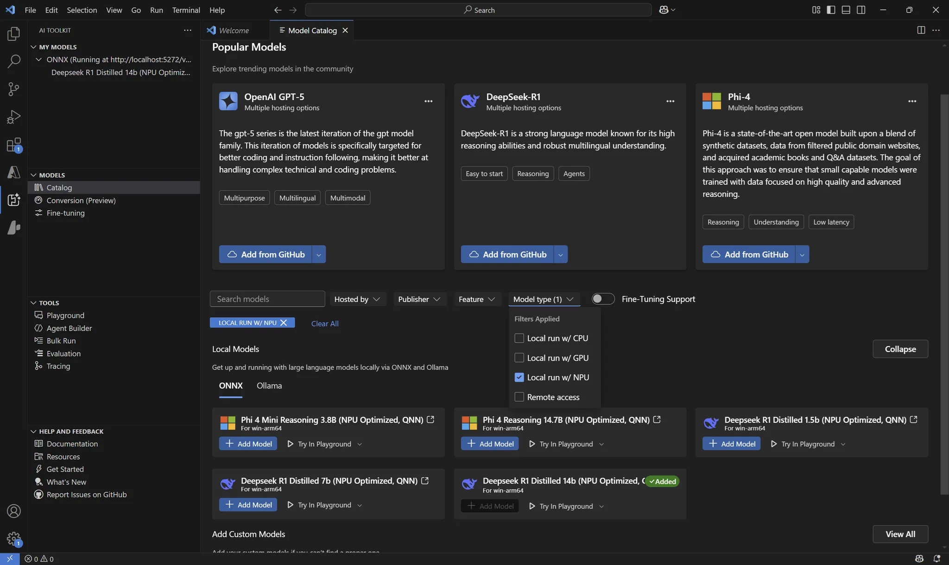949x565 pixels.
Task: Click the remote window status bar icon
Action: point(10,559)
